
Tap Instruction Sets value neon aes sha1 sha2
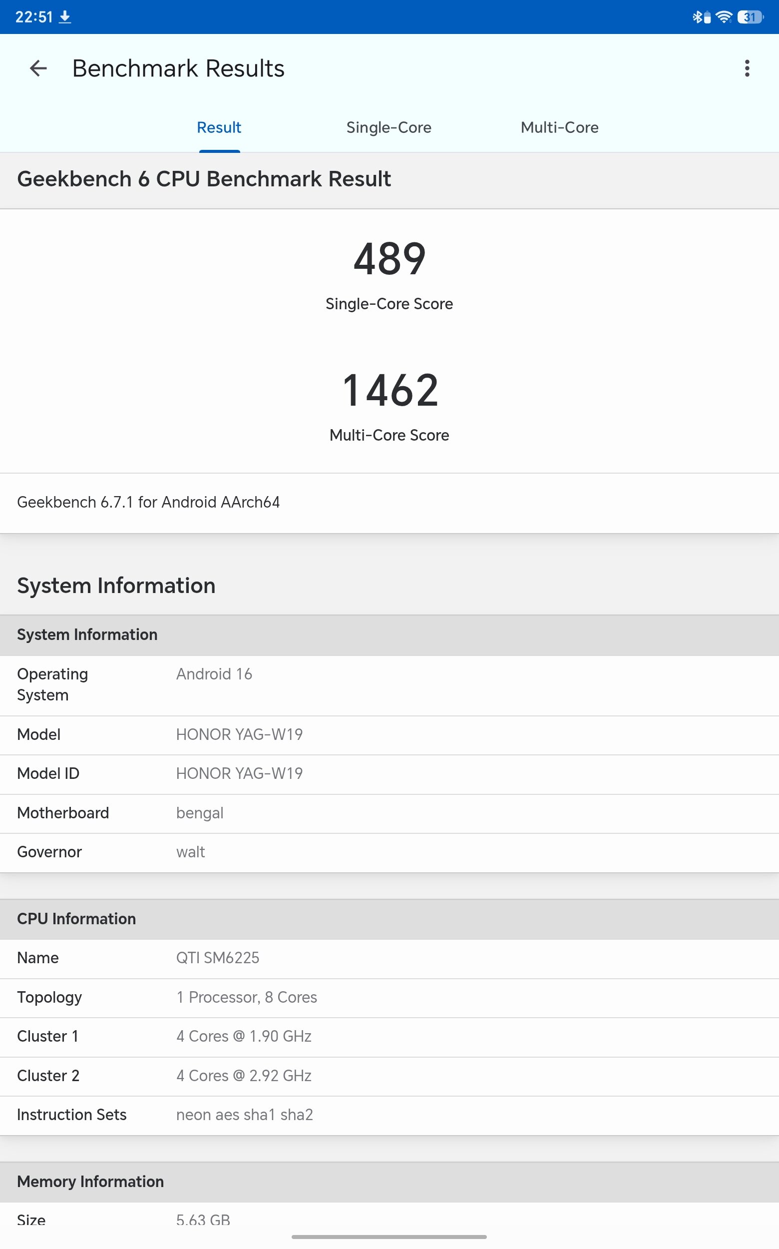tap(245, 1115)
